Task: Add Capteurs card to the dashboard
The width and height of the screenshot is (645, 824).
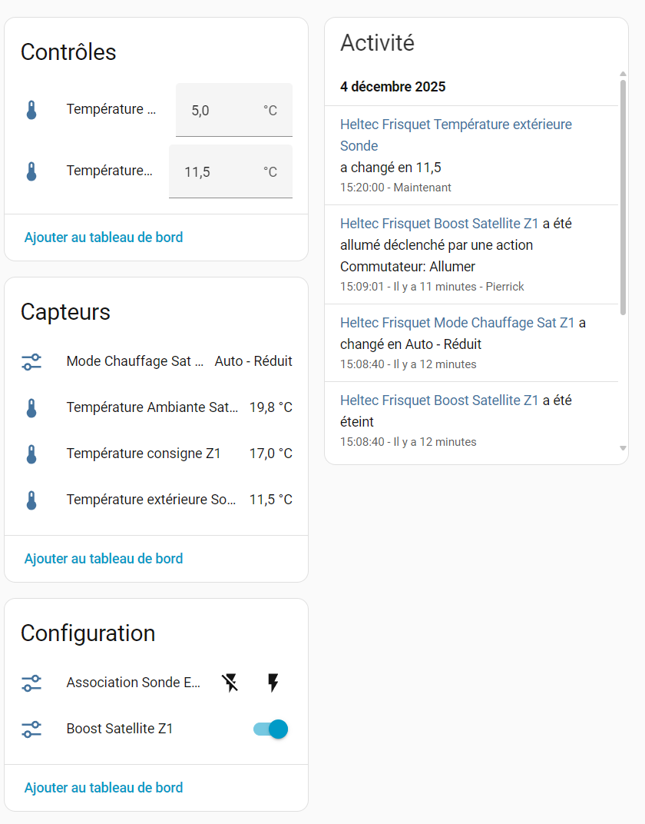Action: click(x=104, y=559)
